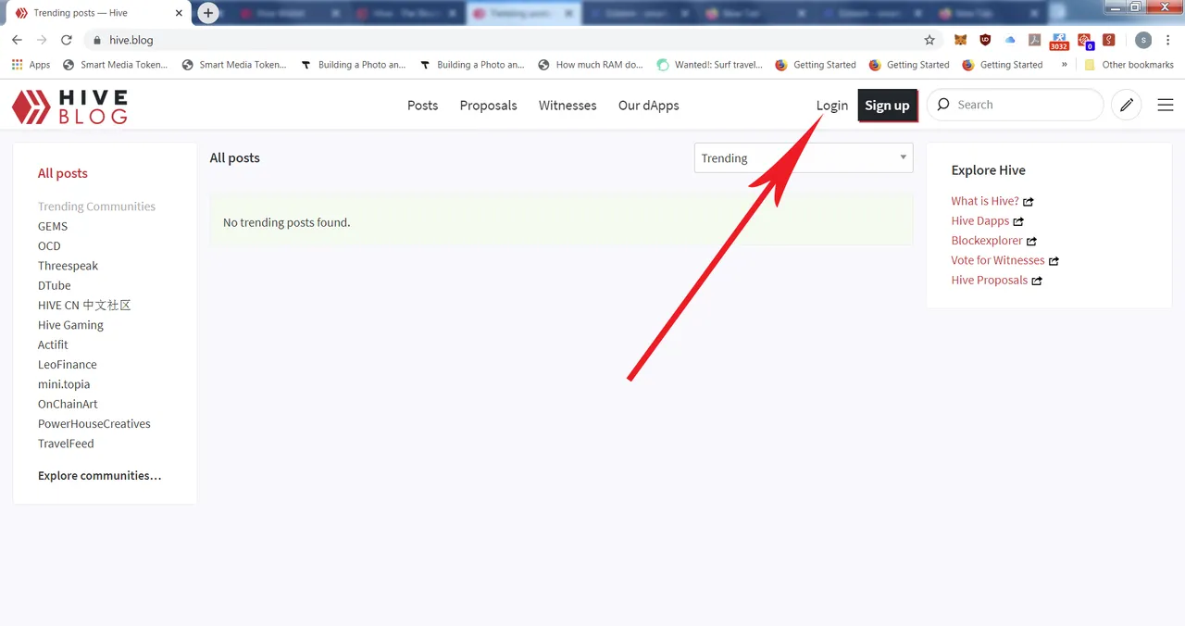This screenshot has height=626, width=1185.
Task: Open the OnChainArt community
Action: coord(68,404)
